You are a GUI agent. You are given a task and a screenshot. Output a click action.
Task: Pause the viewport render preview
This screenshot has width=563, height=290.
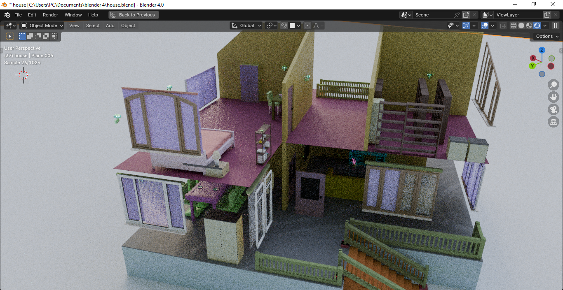click(x=556, y=26)
